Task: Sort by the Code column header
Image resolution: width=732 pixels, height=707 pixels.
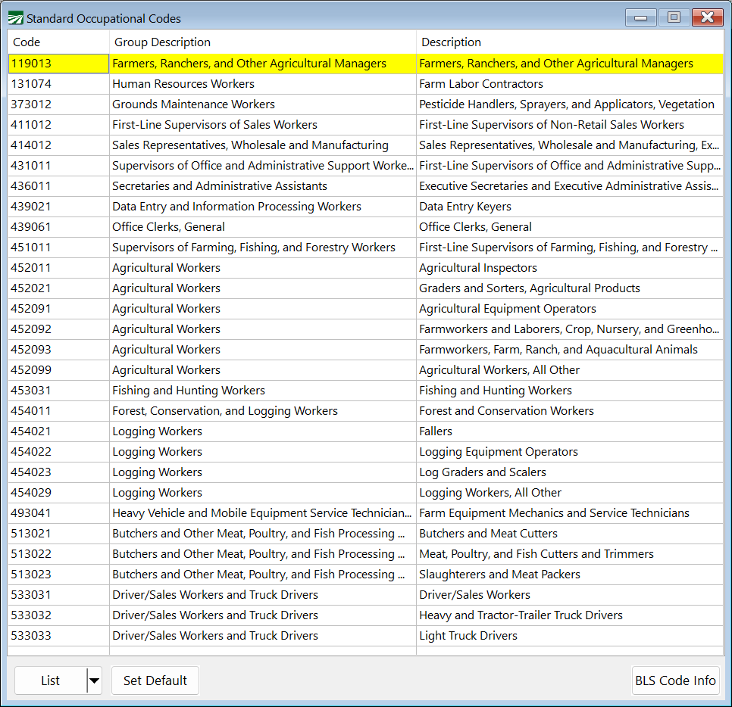Action: pos(27,42)
